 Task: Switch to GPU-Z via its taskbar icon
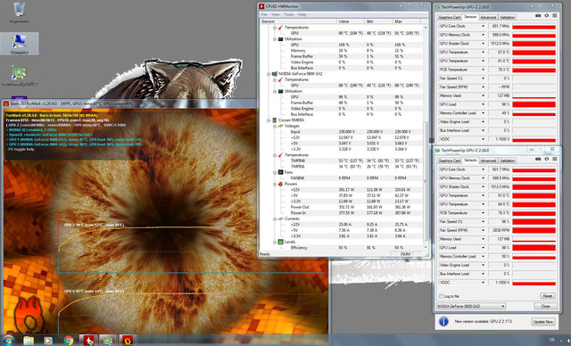click(108, 341)
